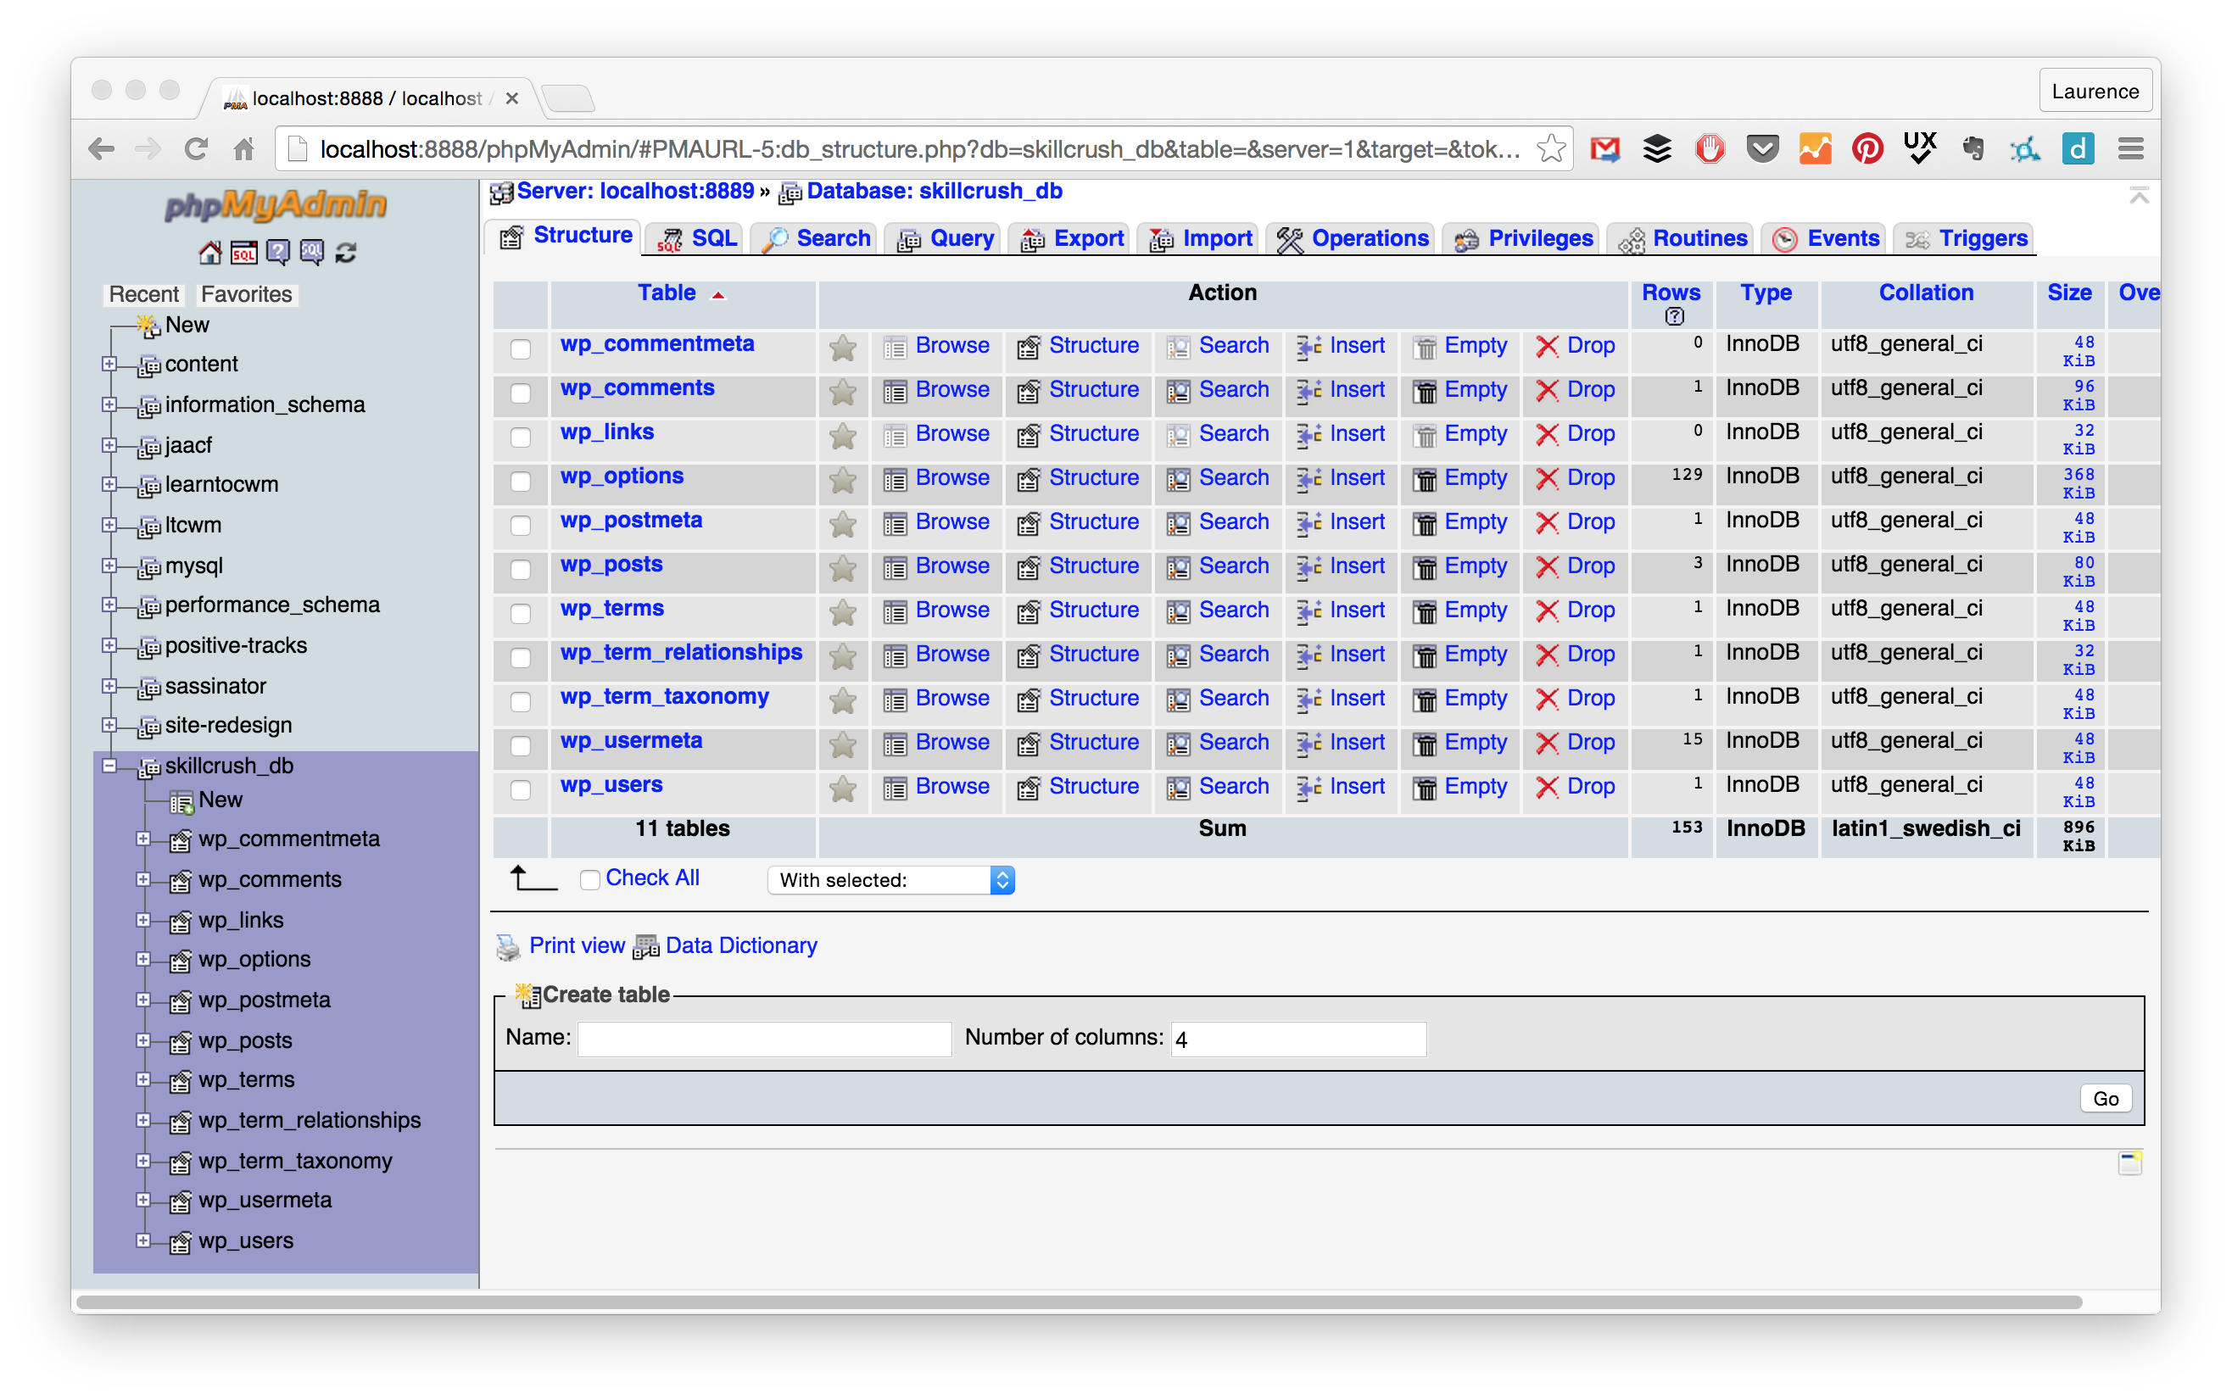Click the phpMyAdmin home icon in sidebar
Image resolution: width=2232 pixels, height=1399 pixels.
210,253
